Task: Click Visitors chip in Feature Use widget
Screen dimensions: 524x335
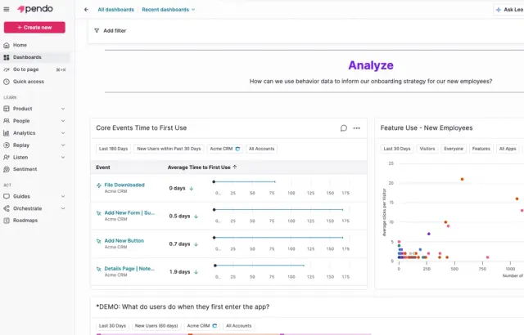Action: pos(427,149)
